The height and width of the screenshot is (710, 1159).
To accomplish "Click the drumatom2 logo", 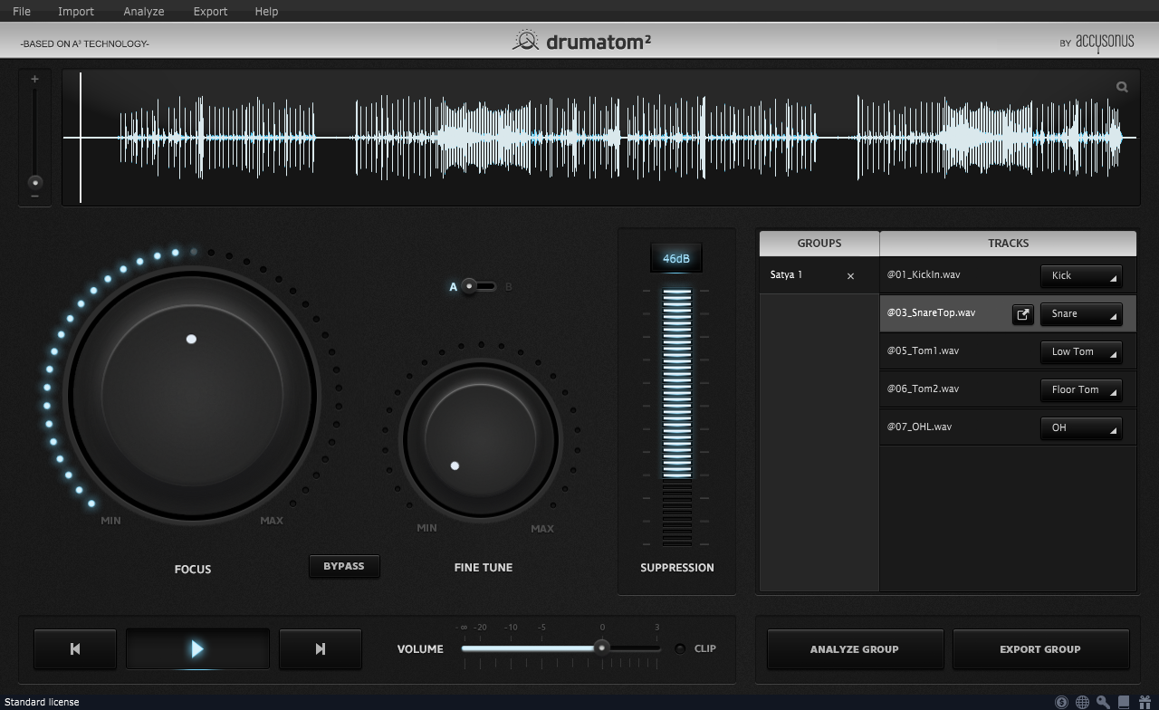I will 581,41.
